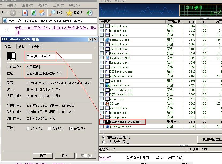Click the CPU 使用 graph panel
Image resolution: width=222 pixels, height=164 pixels.
pyautogui.click(x=201, y=10)
